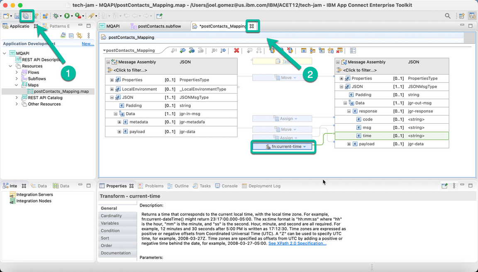This screenshot has height=272, width=478.
Task: Click the Collapse All icon in Application Development
Action: (x=71, y=36)
